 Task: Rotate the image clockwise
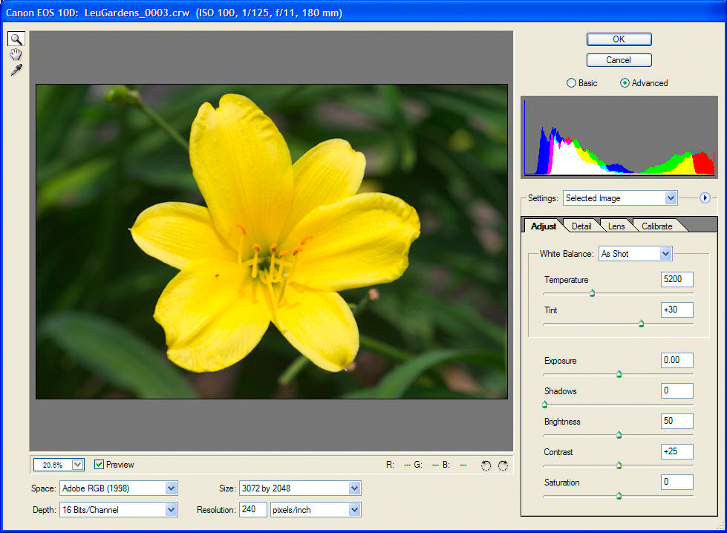coord(503,465)
